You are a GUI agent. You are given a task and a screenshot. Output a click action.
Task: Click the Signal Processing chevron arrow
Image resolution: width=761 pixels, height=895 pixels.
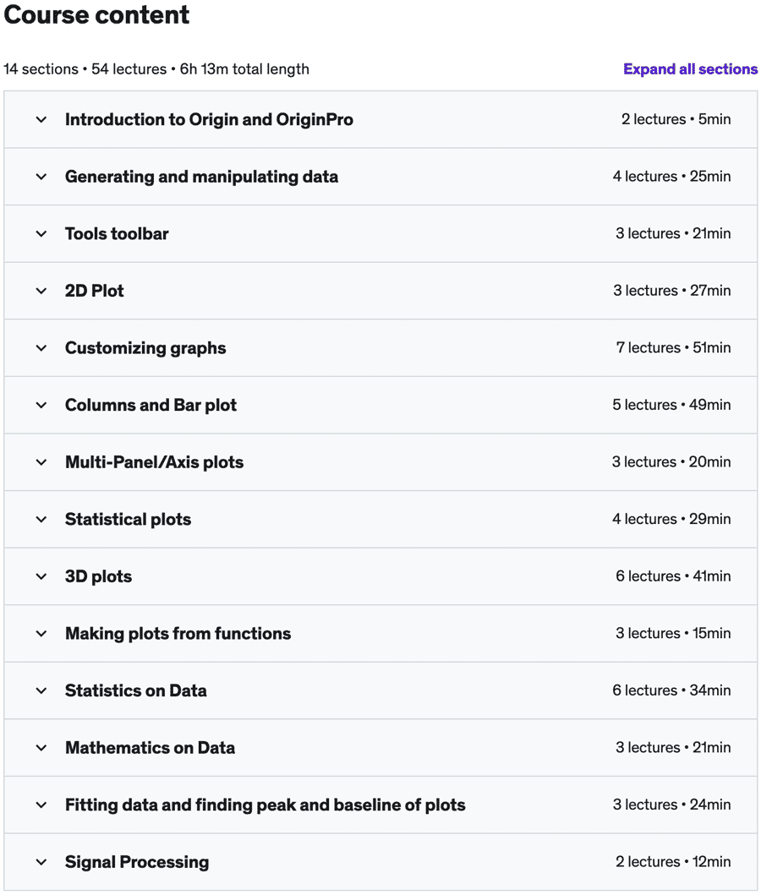[41, 862]
